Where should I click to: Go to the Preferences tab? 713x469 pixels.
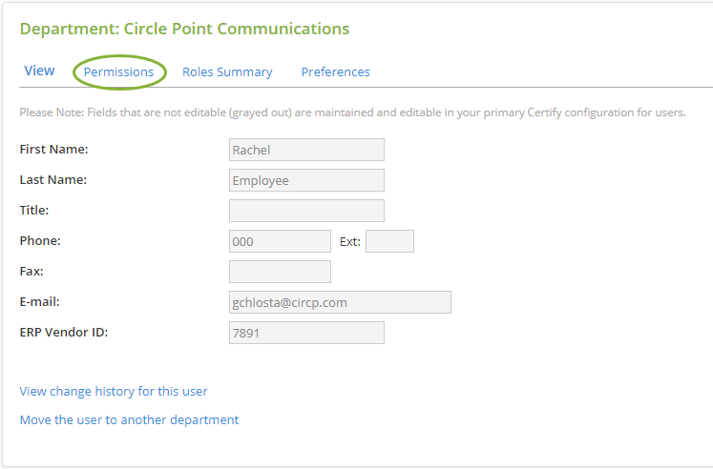[x=336, y=71]
